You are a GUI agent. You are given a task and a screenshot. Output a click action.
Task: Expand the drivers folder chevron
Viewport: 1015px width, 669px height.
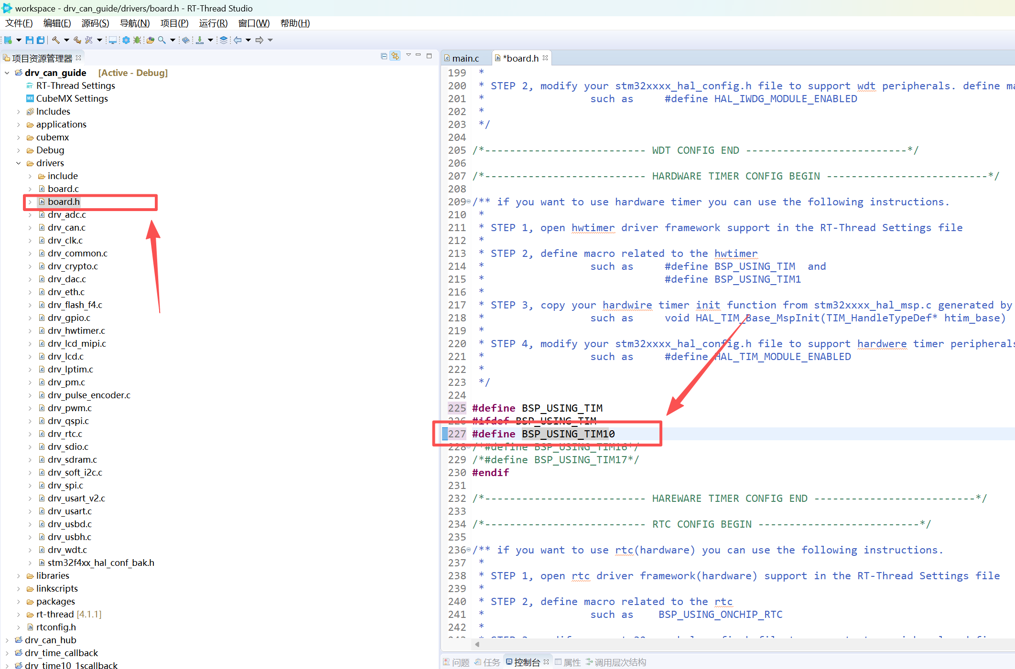click(19, 163)
